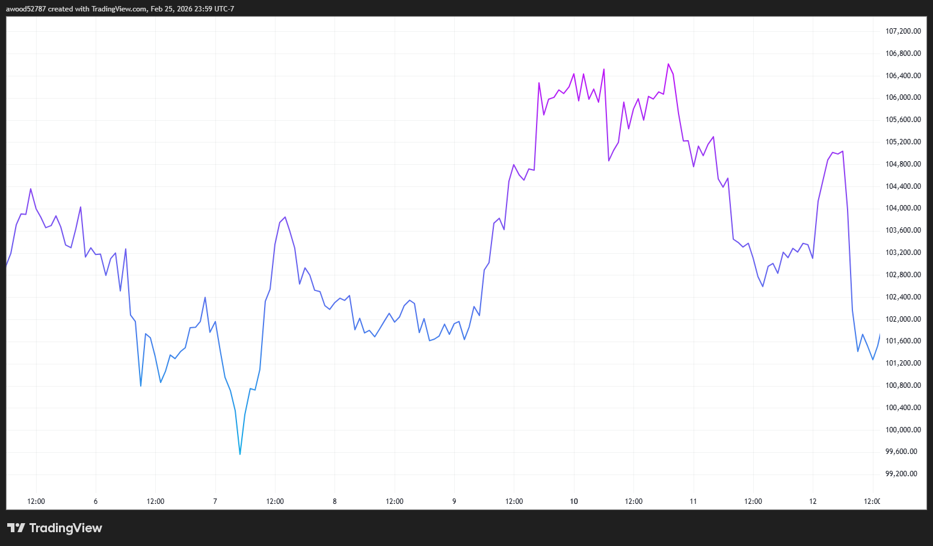Image resolution: width=933 pixels, height=546 pixels.
Task: Click the leftmost 12:00 time label
Action: [35, 501]
